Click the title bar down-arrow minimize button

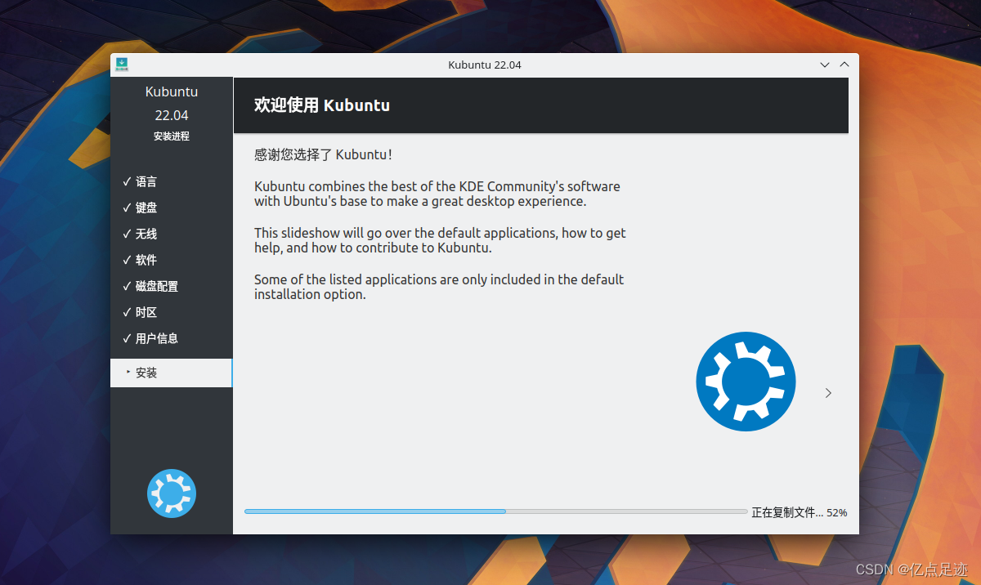click(825, 64)
